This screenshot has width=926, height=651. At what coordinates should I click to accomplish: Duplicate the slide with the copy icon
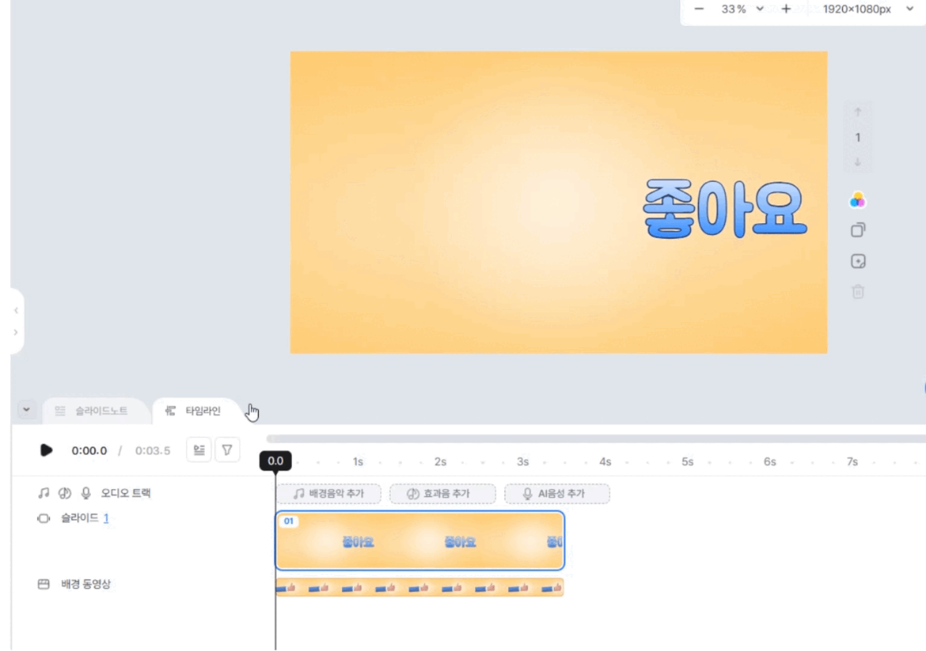point(858,230)
